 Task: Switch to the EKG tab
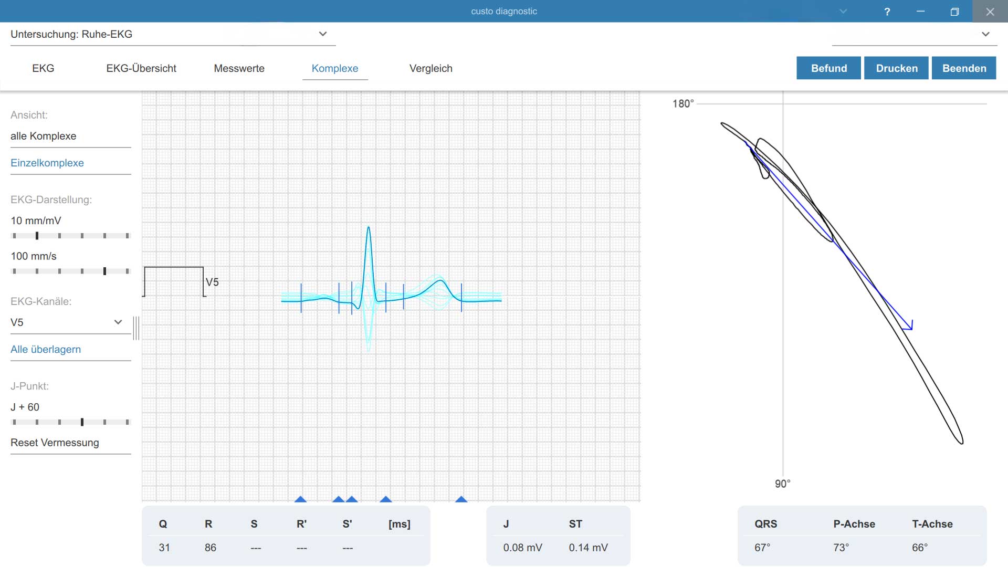(x=43, y=68)
